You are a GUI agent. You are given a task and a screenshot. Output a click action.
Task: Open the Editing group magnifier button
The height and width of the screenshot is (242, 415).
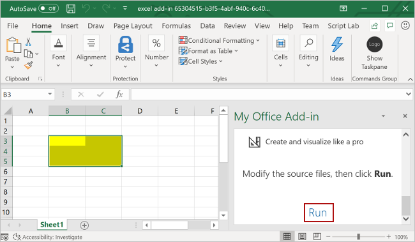(x=308, y=51)
